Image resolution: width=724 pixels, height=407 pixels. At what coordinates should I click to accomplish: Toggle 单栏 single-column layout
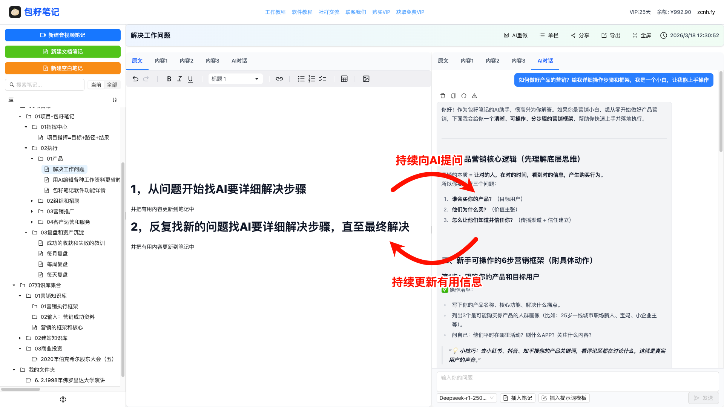(549, 35)
